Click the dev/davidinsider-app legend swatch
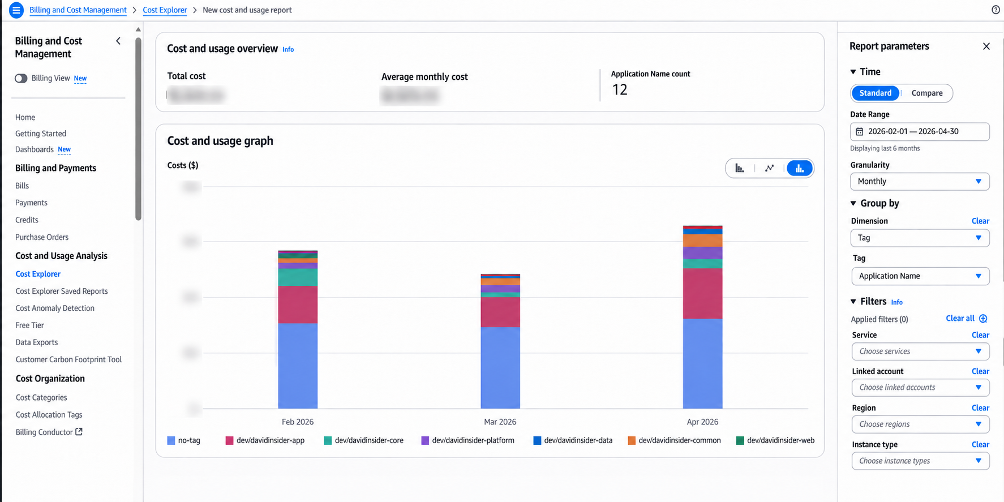 (229, 440)
